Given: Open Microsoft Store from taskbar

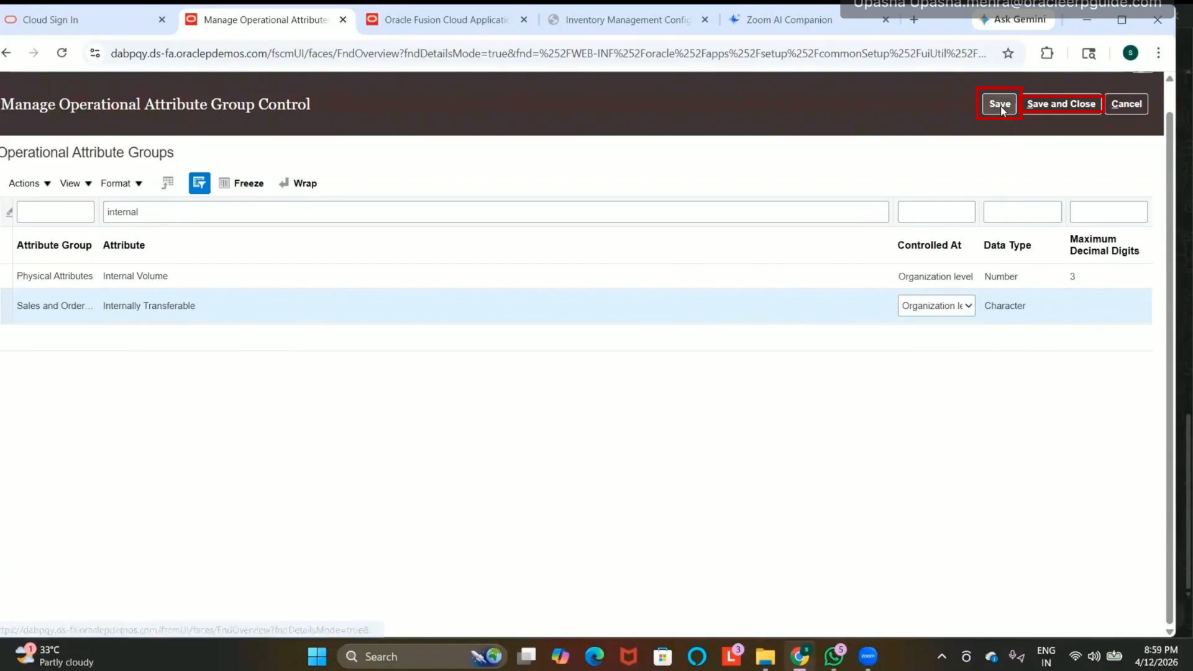Looking at the screenshot, I should point(663,657).
